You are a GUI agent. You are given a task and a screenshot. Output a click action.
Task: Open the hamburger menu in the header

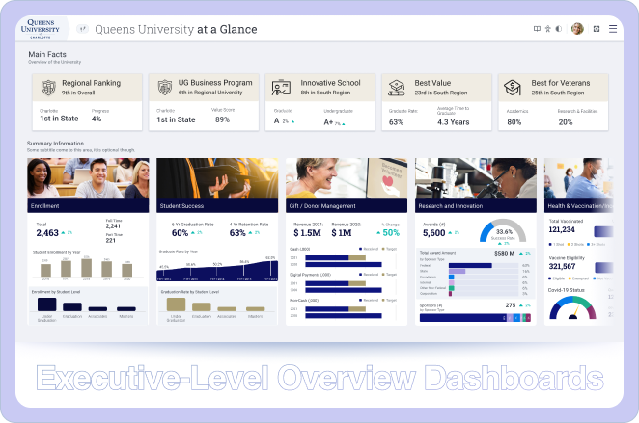tap(613, 29)
